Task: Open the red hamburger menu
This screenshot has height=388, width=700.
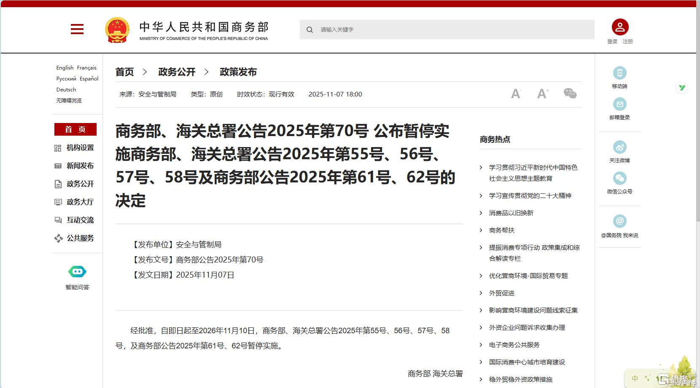Action: pyautogui.click(x=77, y=29)
